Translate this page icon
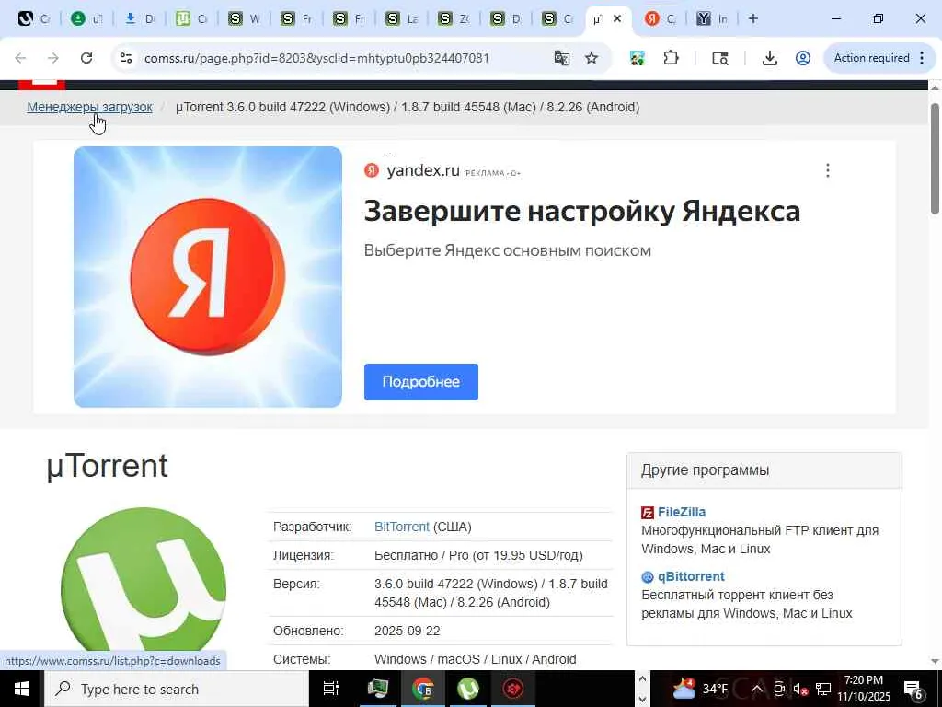This screenshot has height=707, width=942. [562, 58]
